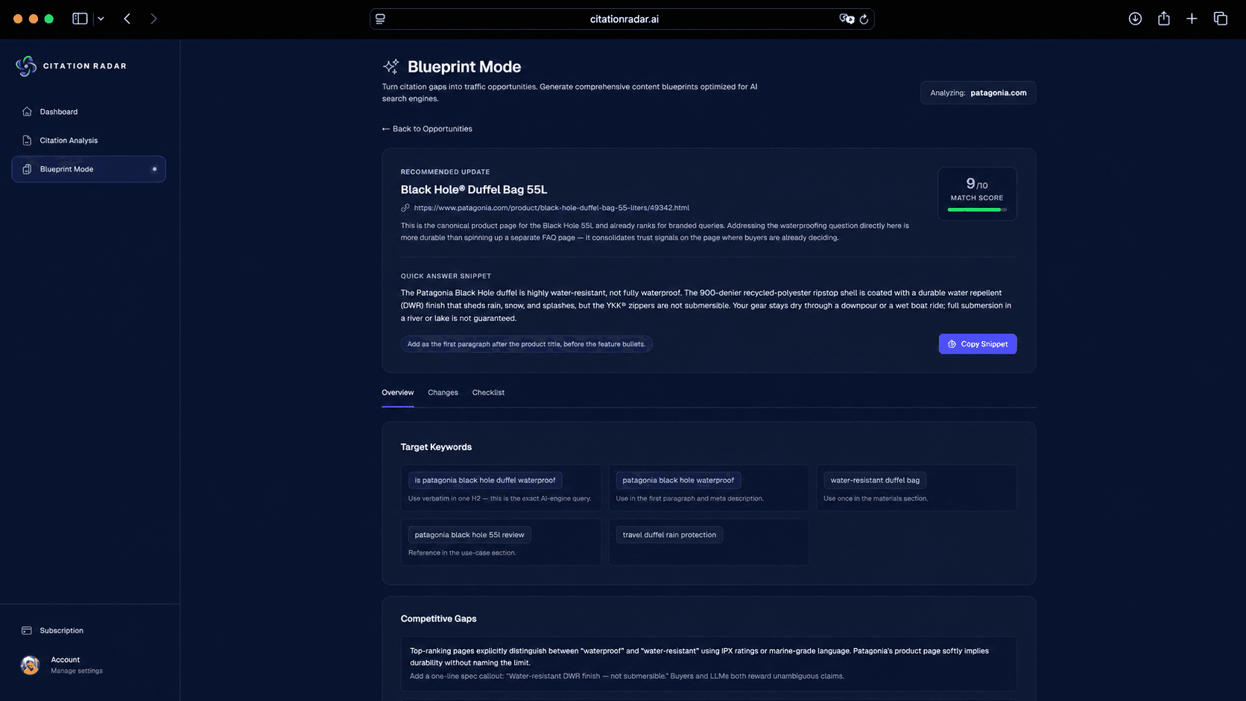
Task: Click the Recommended Update label
Action: [x=445, y=172]
